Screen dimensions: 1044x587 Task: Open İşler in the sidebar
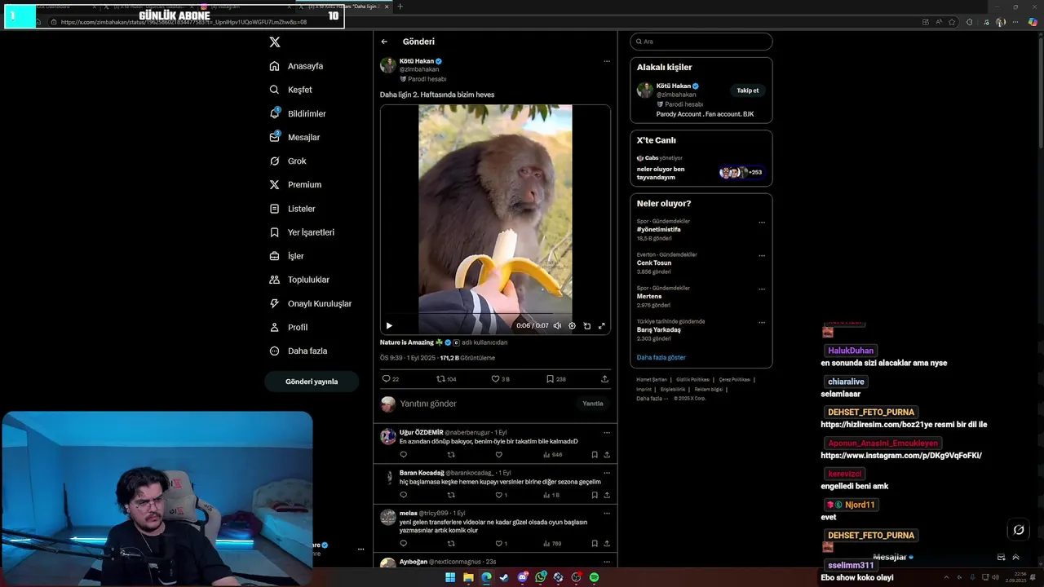click(286, 256)
